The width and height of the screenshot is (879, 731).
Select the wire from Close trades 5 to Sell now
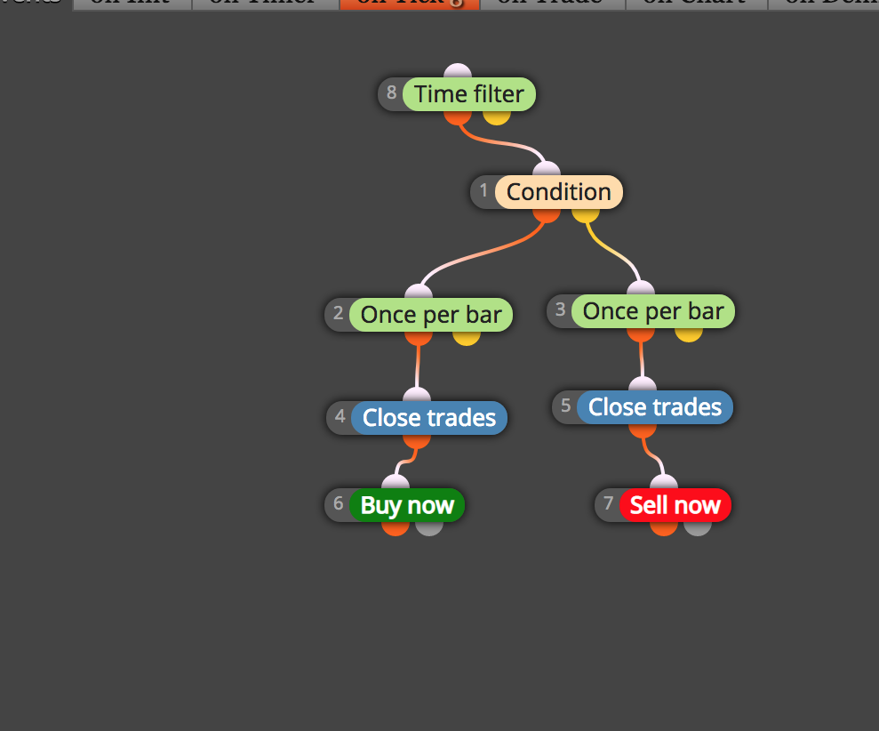(x=652, y=455)
